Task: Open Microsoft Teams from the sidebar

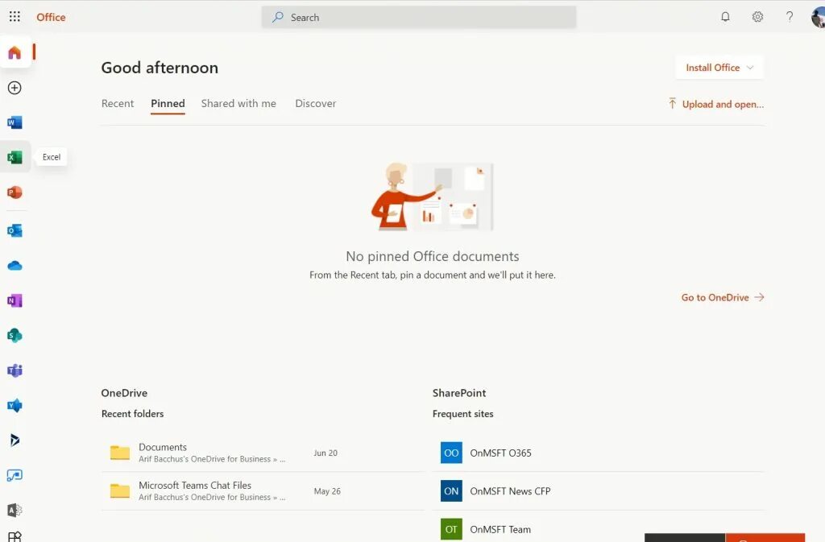Action: (15, 370)
